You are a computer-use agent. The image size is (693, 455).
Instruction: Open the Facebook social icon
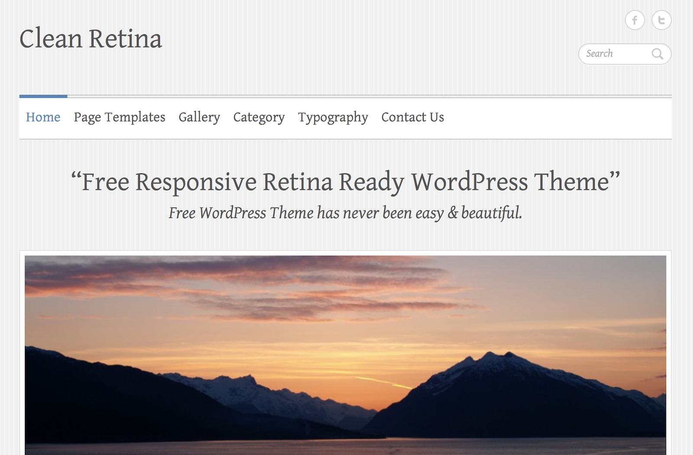pyautogui.click(x=635, y=20)
